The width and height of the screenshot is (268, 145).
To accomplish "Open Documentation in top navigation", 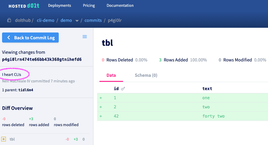I will (120, 6).
